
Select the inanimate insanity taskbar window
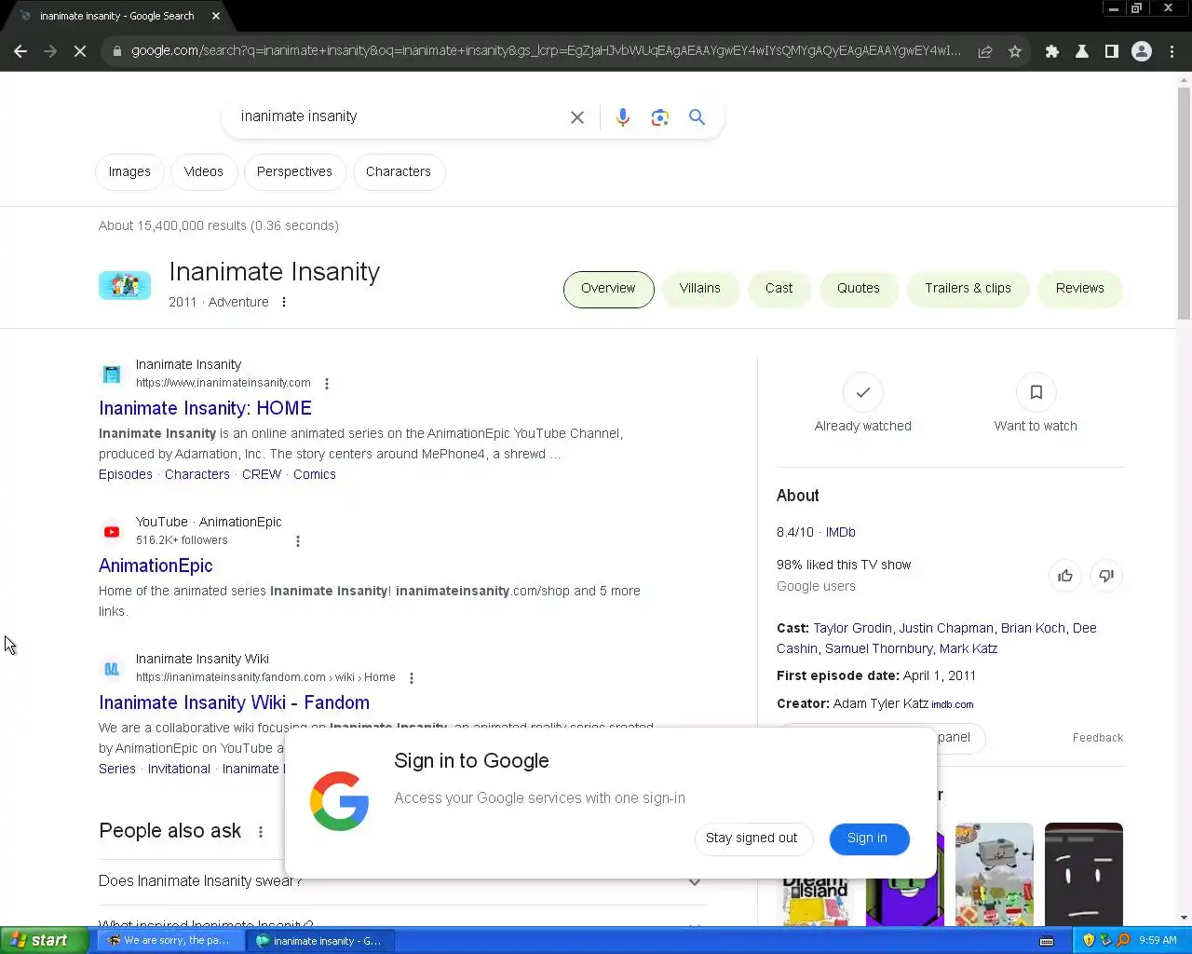click(319, 941)
